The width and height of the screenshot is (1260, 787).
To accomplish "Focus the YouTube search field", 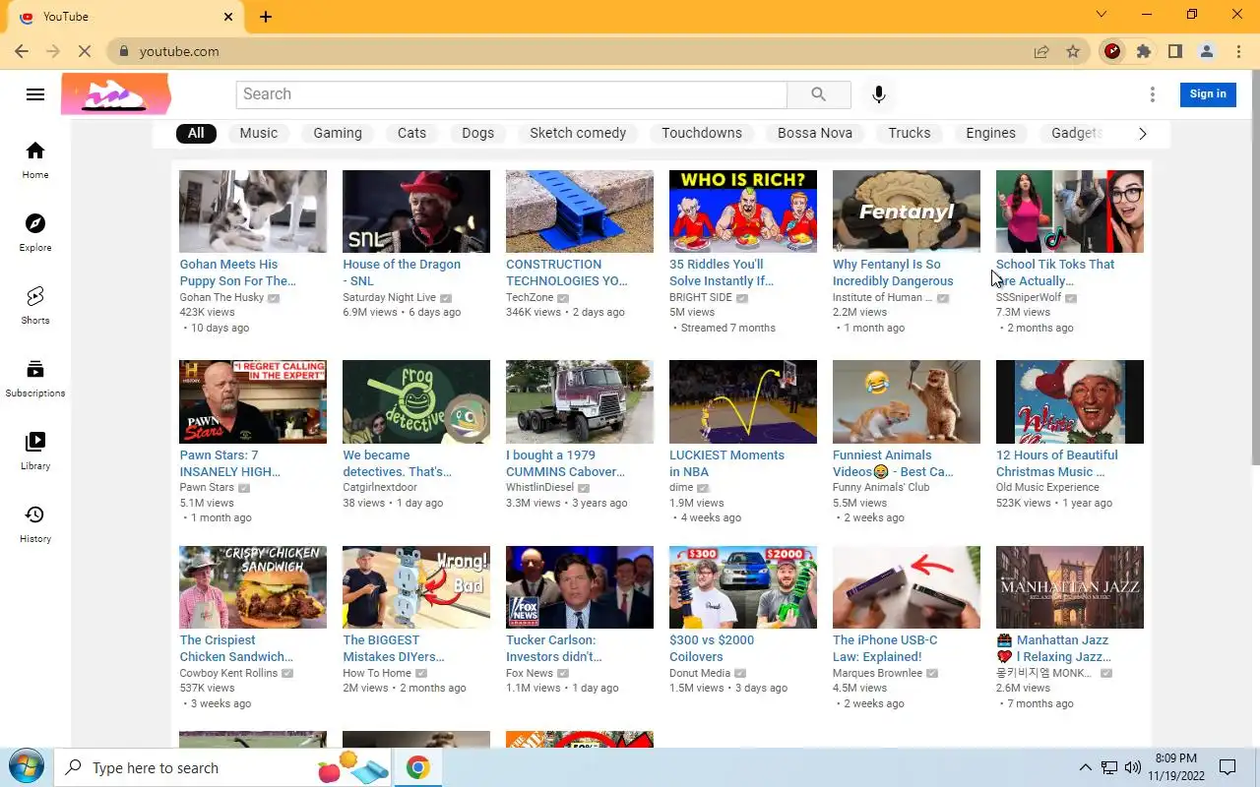I will point(512,94).
